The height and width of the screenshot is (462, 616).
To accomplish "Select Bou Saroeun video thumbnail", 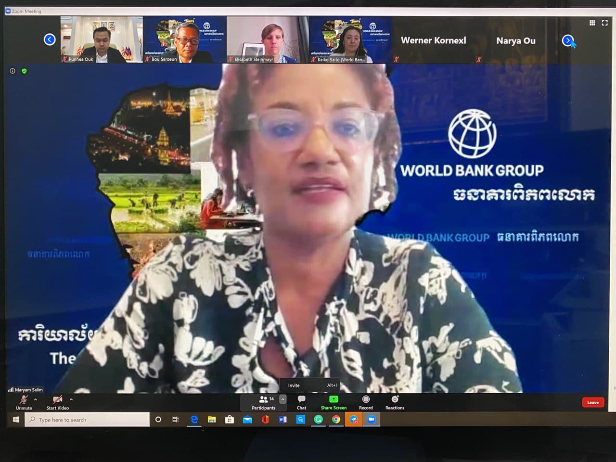I will [x=185, y=39].
